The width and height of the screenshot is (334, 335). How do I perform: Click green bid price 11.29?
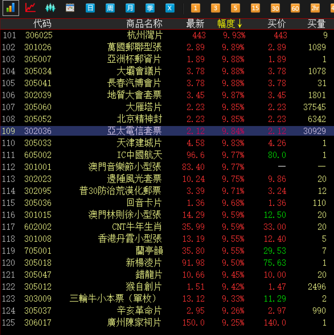click(x=275, y=298)
